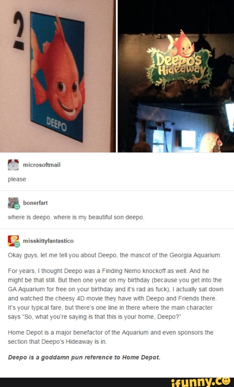This screenshot has width=234, height=387.
Task: Click the ifunny.co smiley logo
Action: click(x=227, y=381)
